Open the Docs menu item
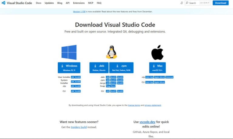 coord(39,3)
